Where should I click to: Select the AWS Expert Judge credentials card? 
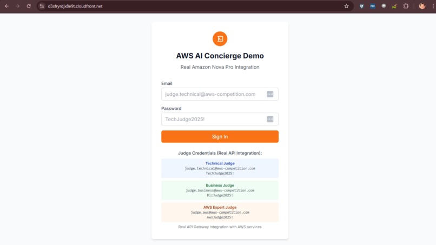coord(220,212)
